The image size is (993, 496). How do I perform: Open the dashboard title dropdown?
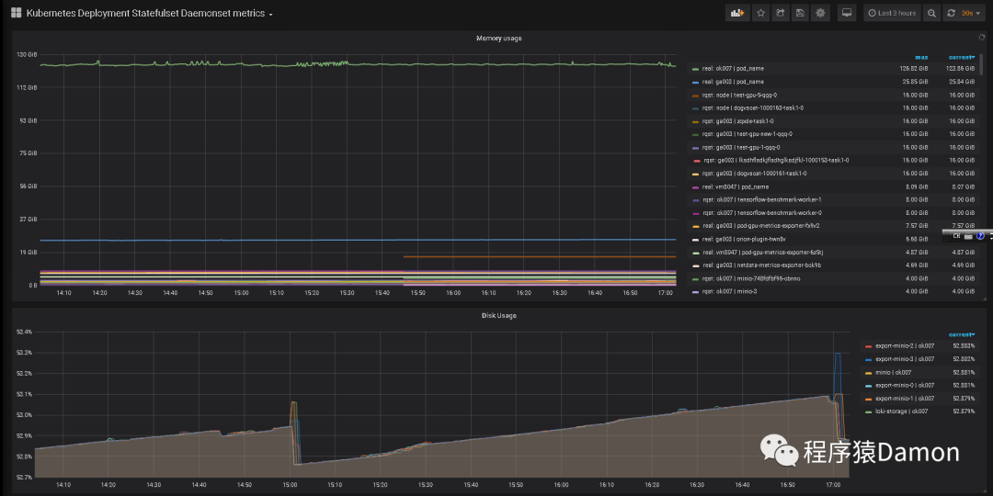tap(150, 13)
